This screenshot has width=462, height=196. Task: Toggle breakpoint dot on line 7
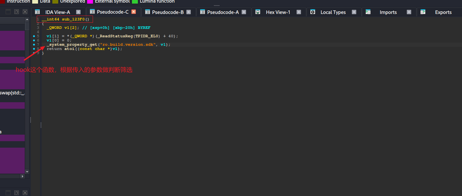34,44
